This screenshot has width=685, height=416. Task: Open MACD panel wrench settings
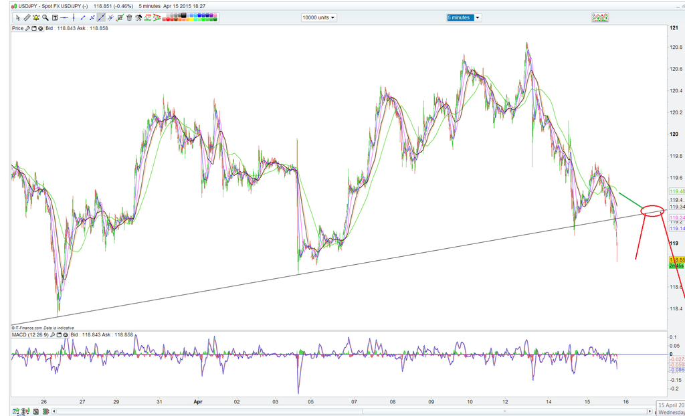(x=52, y=334)
